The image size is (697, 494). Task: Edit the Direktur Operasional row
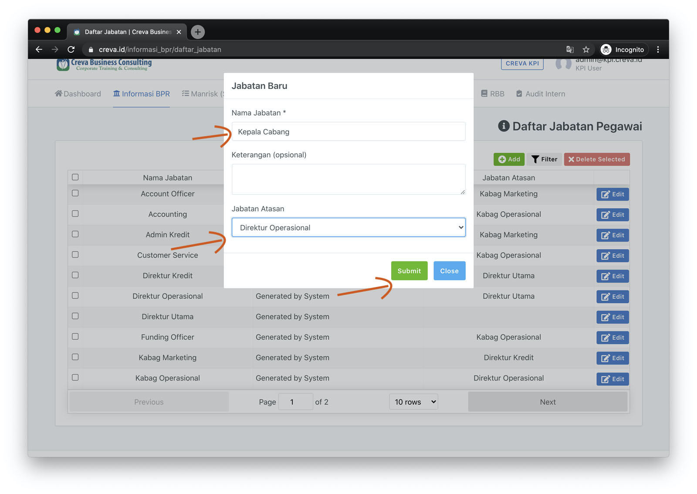612,297
